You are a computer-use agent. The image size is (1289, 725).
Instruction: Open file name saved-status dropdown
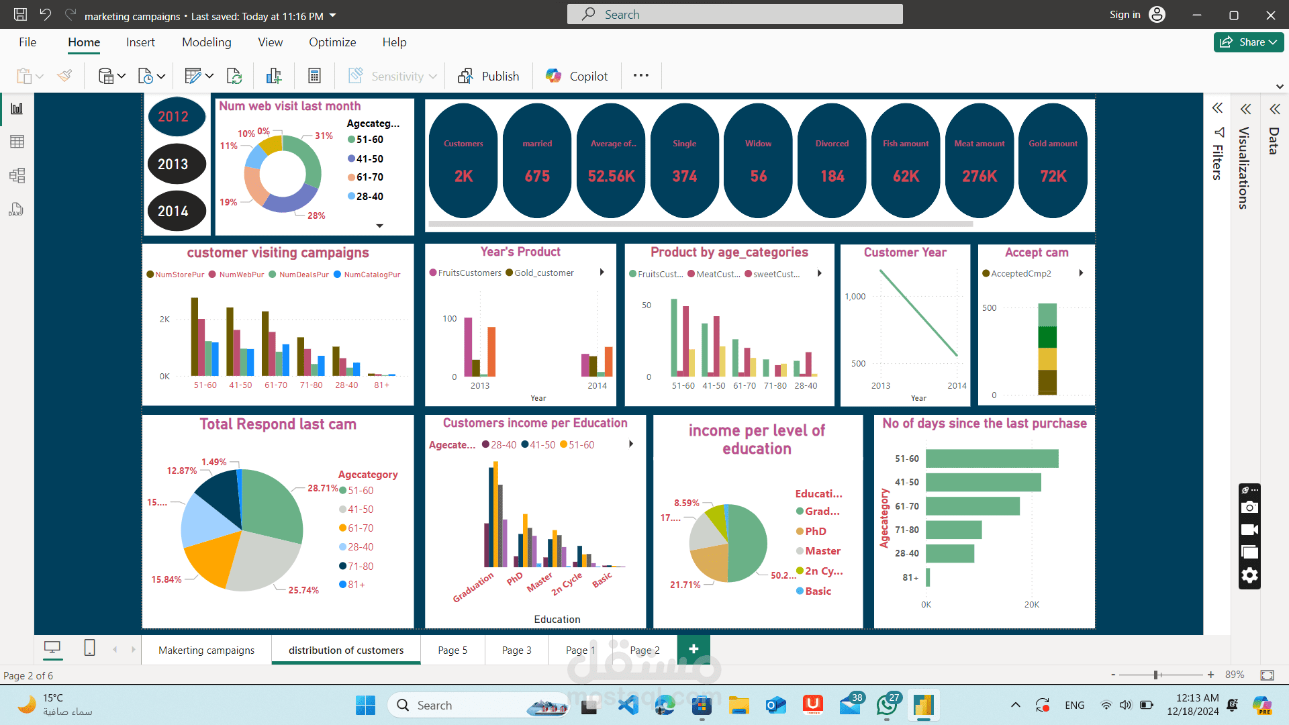pyautogui.click(x=333, y=15)
